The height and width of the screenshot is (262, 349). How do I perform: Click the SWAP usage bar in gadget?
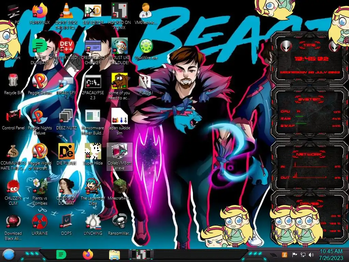[x=301, y=123]
